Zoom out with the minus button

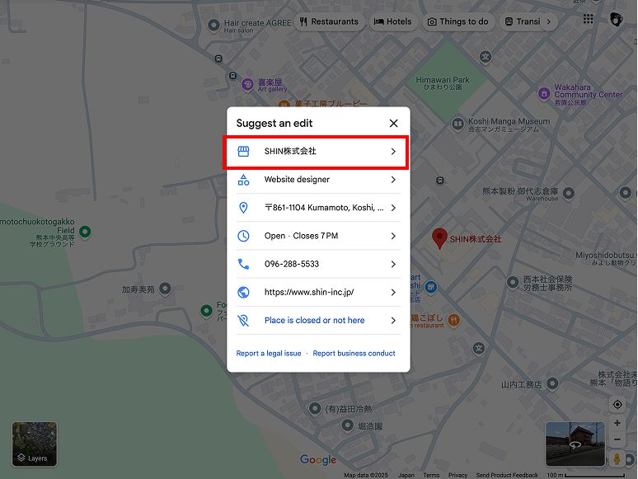(617, 439)
